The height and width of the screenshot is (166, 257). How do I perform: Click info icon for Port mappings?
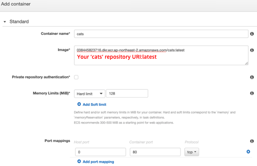point(252,141)
